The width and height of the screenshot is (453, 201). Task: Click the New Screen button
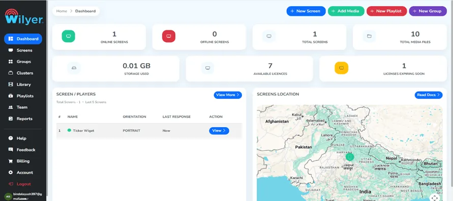(x=306, y=11)
